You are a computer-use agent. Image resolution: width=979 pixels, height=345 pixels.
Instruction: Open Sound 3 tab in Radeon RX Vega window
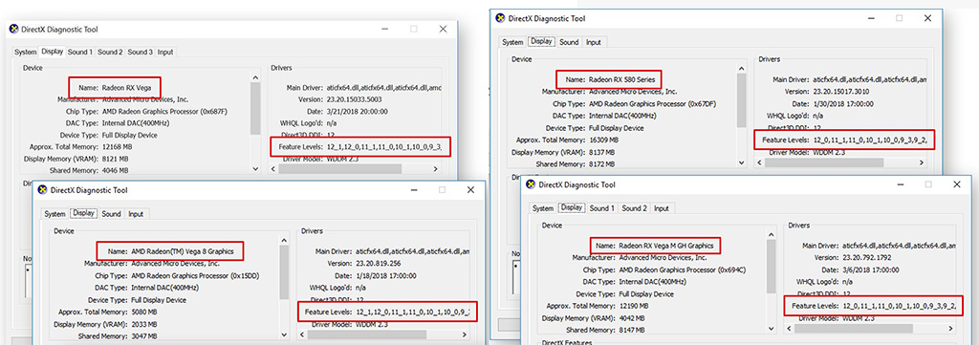pyautogui.click(x=140, y=52)
